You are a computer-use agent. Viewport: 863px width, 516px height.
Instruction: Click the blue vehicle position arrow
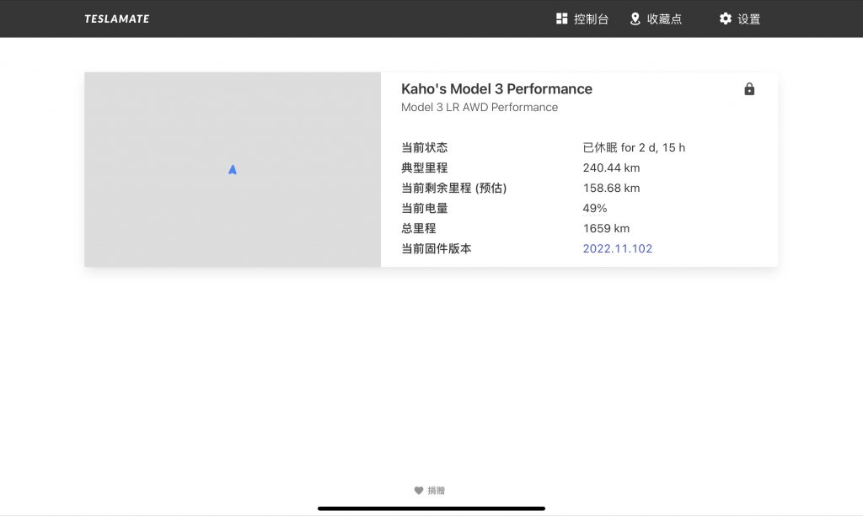[233, 169]
